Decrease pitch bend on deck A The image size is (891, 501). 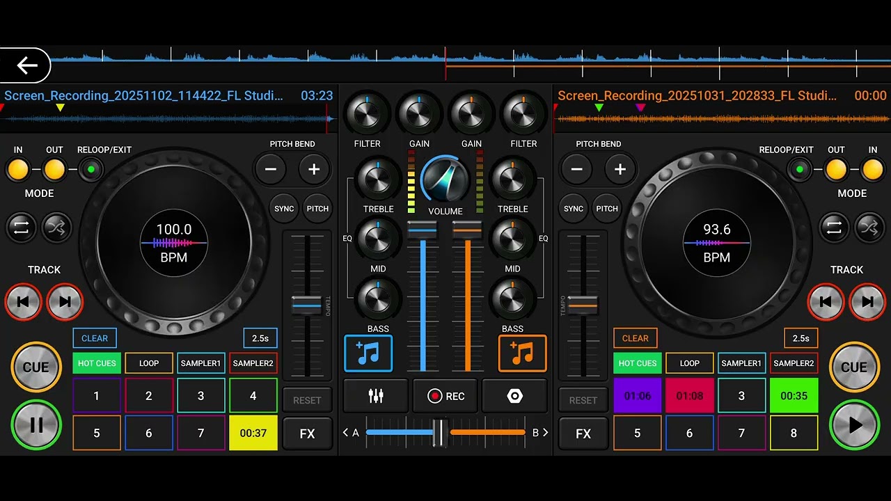tap(271, 169)
